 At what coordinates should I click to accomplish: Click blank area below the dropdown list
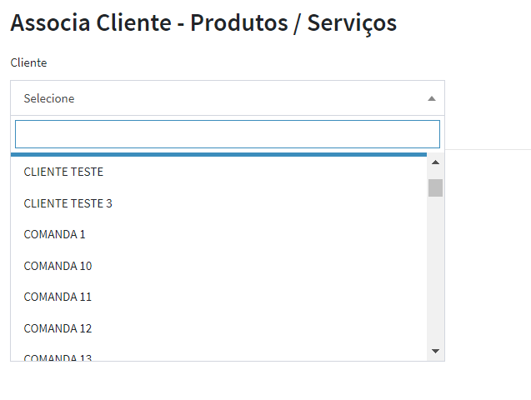[x=227, y=382]
